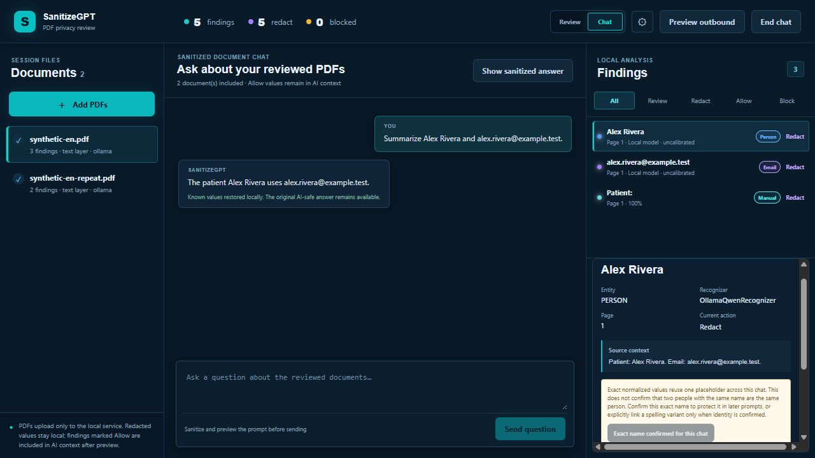Filter findings by the Block tab
Screen dimensions: 815x458
coord(787,101)
